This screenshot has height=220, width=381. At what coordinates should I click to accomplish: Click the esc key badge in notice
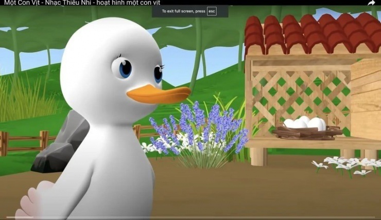click(211, 11)
